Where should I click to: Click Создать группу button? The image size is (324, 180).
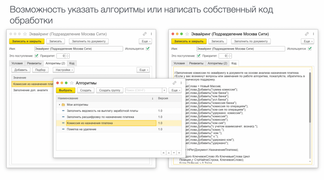tap(109, 90)
